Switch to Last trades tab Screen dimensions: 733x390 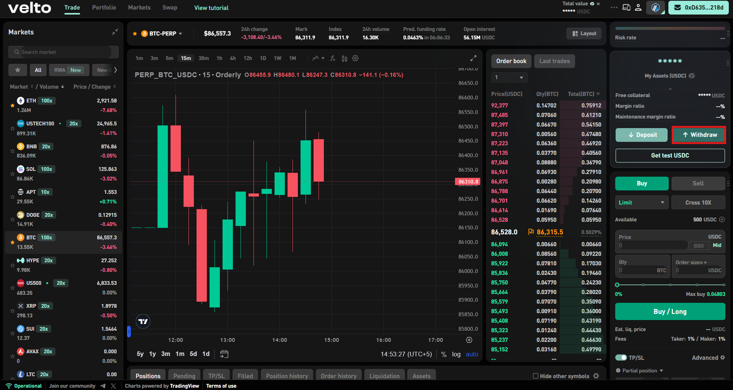554,61
